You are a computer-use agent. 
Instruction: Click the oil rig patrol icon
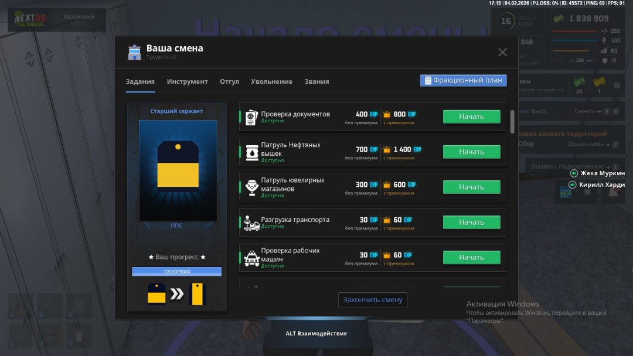(x=251, y=152)
